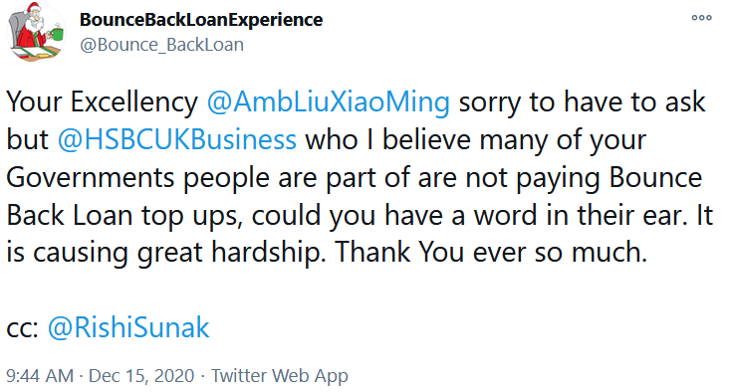Image resolution: width=730 pixels, height=392 pixels.
Task: Open the Twitter Web App source label
Action: point(279,375)
